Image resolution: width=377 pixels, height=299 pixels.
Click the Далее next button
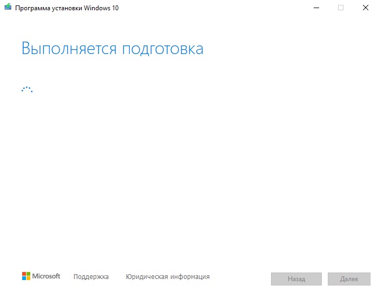[349, 279]
